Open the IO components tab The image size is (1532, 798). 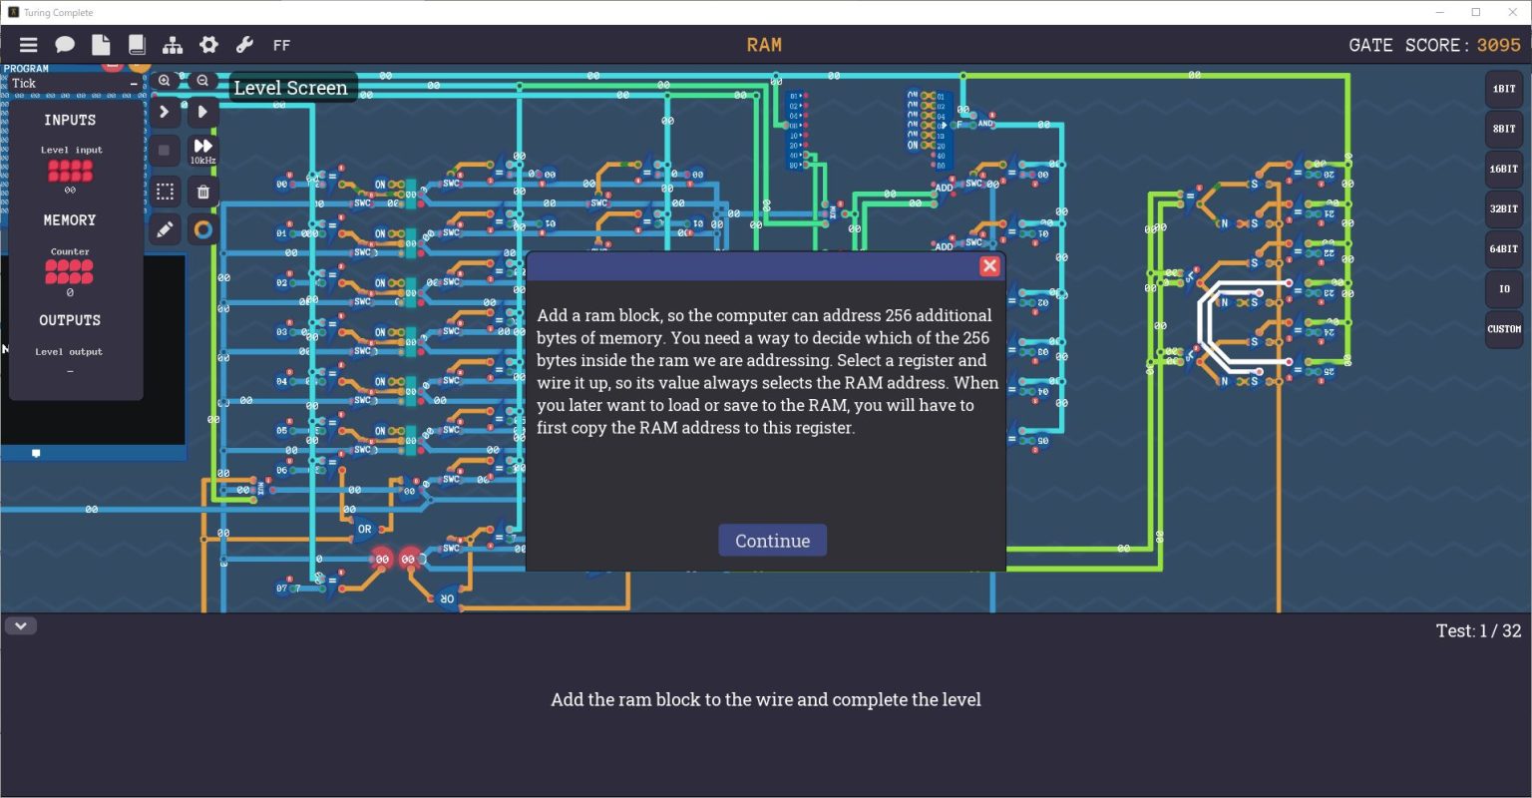click(x=1503, y=289)
